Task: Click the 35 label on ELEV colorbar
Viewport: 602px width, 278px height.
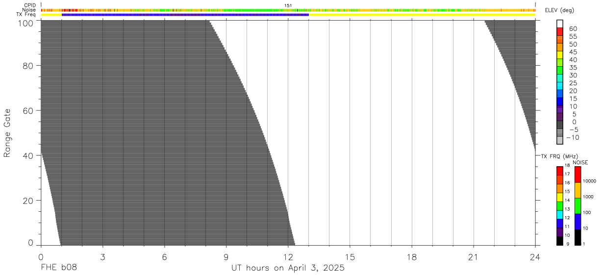Action: coord(573,68)
